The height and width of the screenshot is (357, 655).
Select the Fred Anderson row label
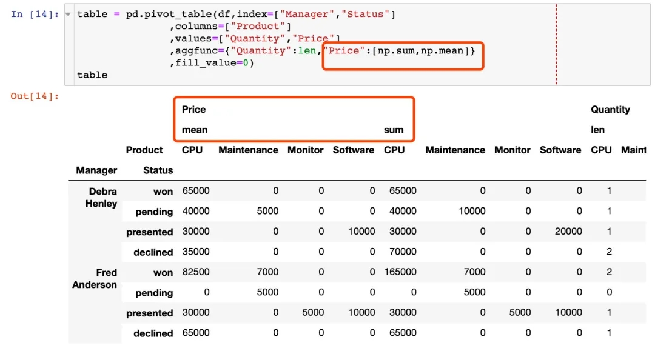point(95,279)
